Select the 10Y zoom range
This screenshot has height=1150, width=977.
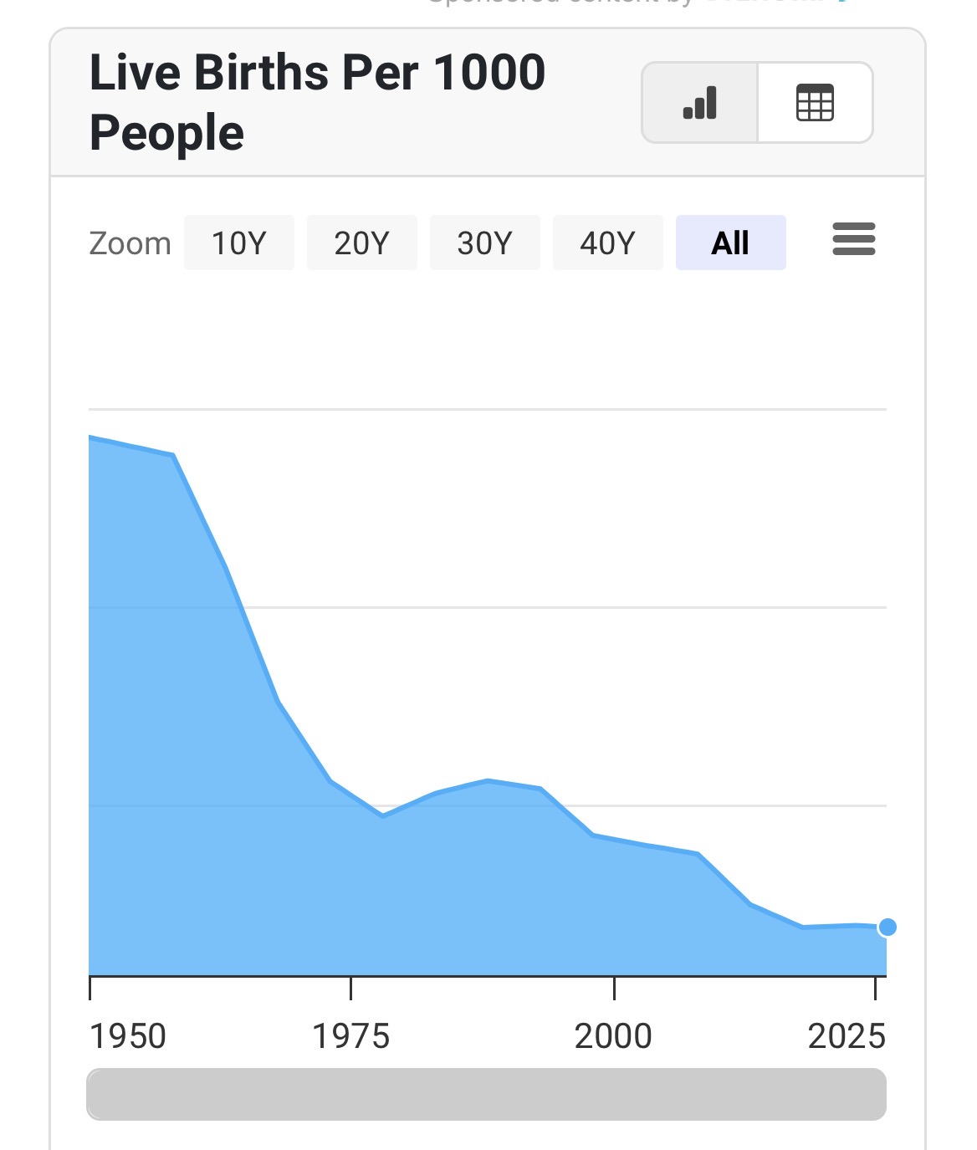tap(239, 243)
